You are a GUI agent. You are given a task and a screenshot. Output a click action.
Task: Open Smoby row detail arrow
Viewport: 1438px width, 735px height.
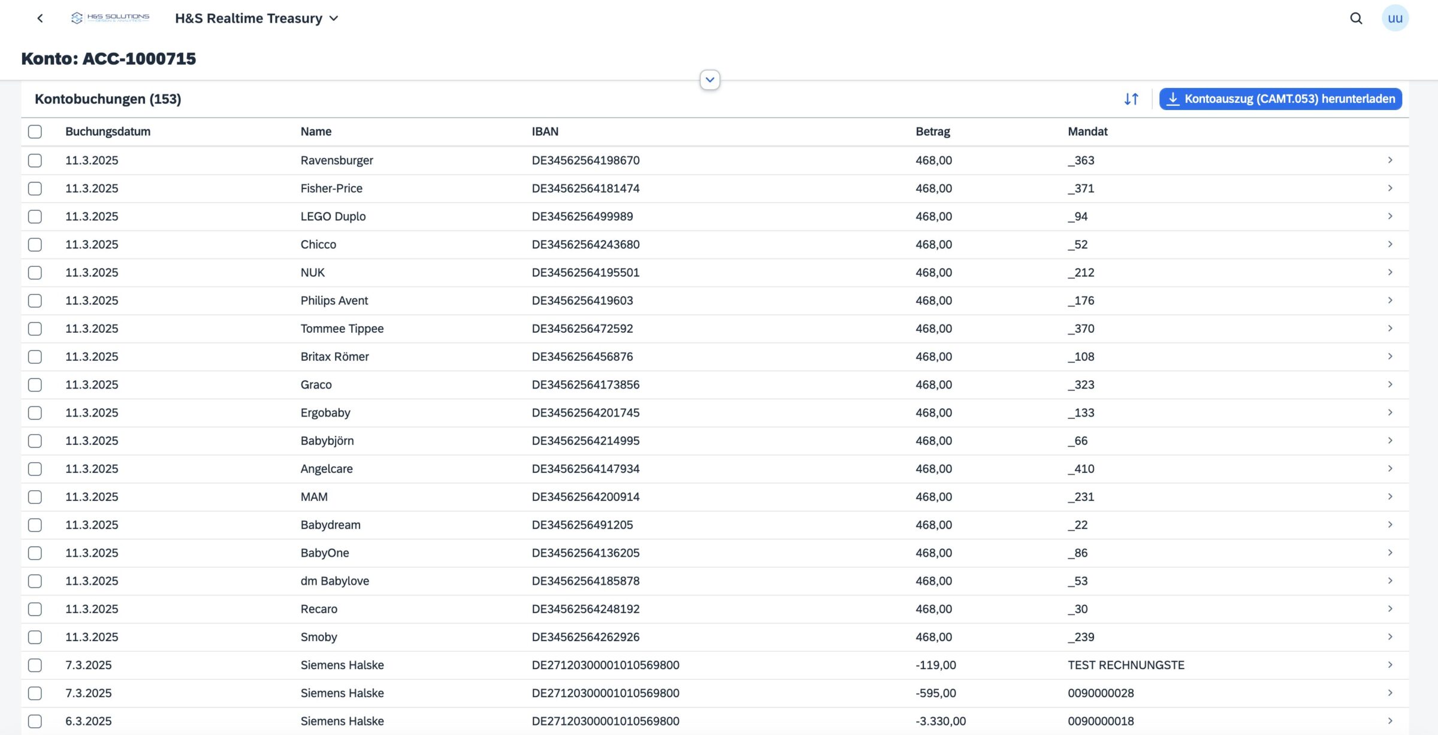pos(1390,637)
